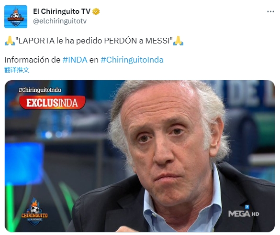This screenshot has height=235, width=280.
Task: Click the 翻译推文 translate tweet link
Action: click(x=17, y=70)
